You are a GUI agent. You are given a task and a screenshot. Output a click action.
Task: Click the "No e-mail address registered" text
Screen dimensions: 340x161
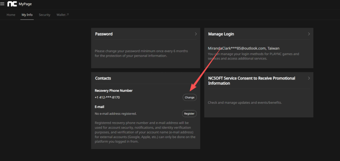[116, 114]
